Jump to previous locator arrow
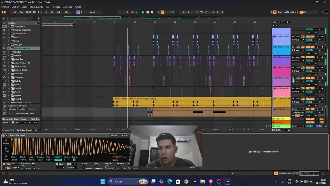 click(274, 26)
